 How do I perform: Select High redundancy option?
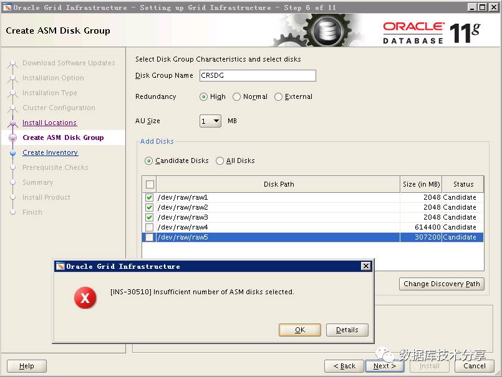click(204, 97)
